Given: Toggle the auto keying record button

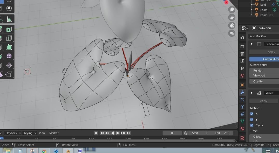Looking at the screenshot, I should pyautogui.click(x=96, y=133).
